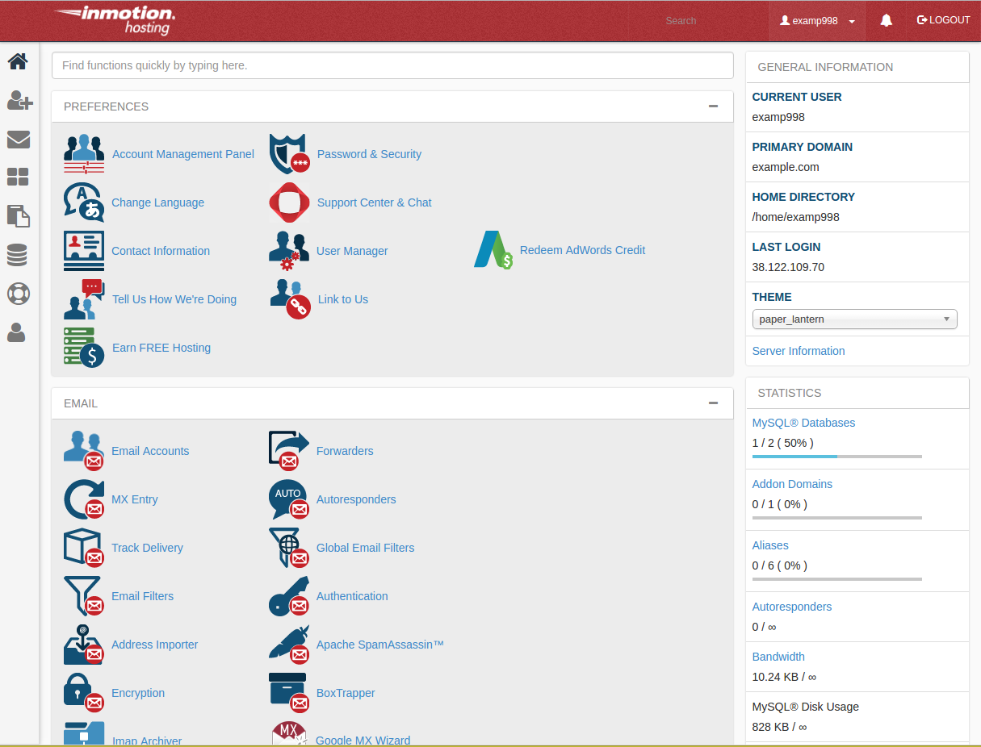Screen dimensions: 981x747
Task: Click the notifications bell icon
Action: (x=886, y=21)
